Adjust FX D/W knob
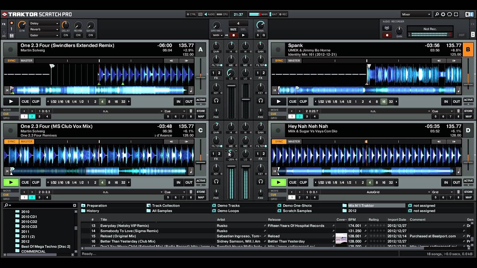The height and width of the screenshot is (268, 477). [x=22, y=25]
